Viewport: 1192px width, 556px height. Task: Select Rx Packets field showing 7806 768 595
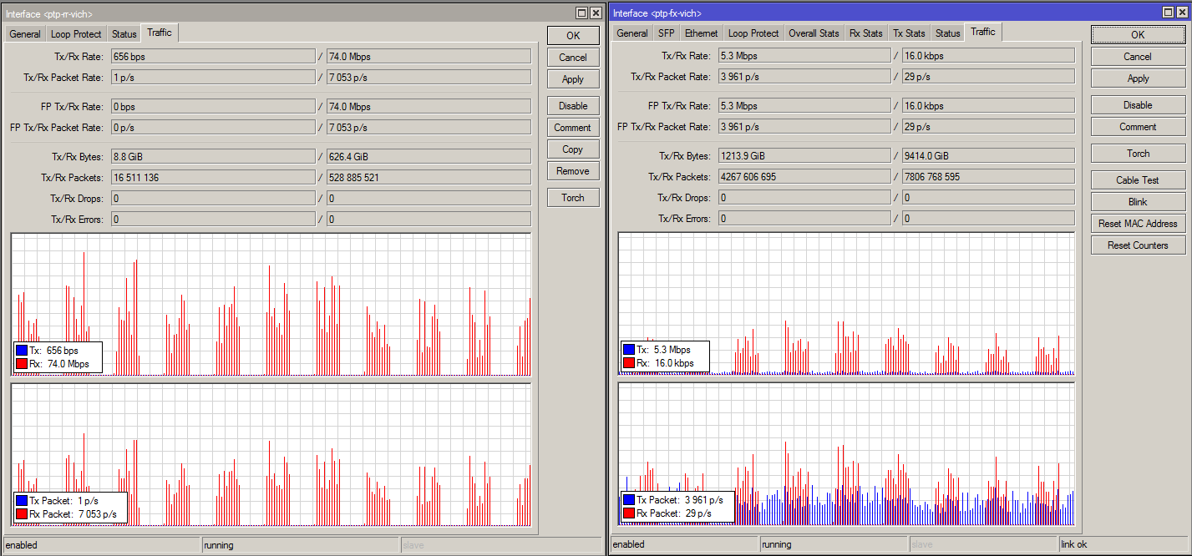pos(988,177)
